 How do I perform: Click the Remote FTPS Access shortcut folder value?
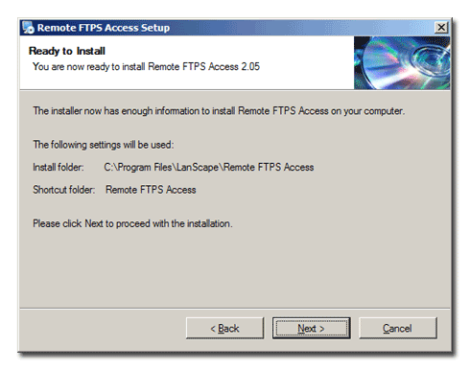point(151,190)
